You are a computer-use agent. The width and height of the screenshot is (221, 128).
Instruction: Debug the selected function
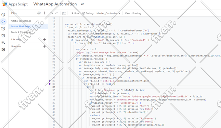click(x=88, y=13)
